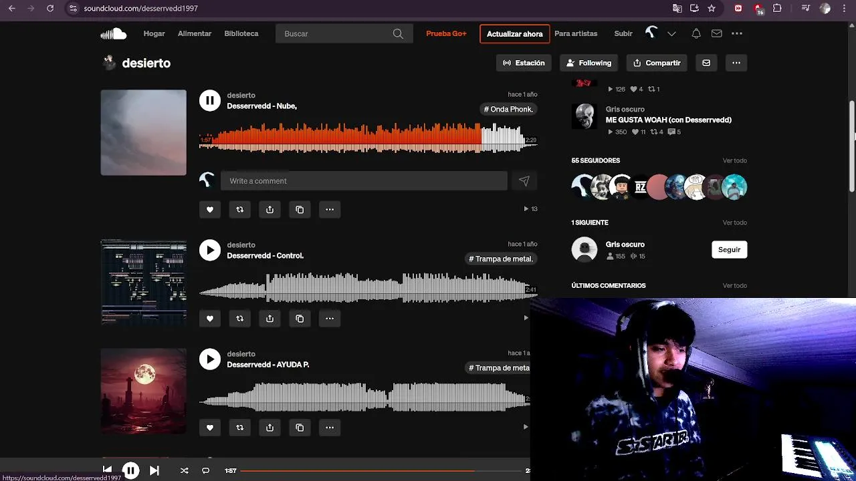
Task: Share the Control track
Action: coord(270,319)
